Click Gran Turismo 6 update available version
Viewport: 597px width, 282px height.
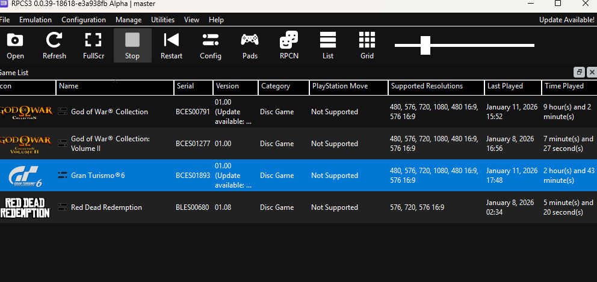pyautogui.click(x=234, y=176)
